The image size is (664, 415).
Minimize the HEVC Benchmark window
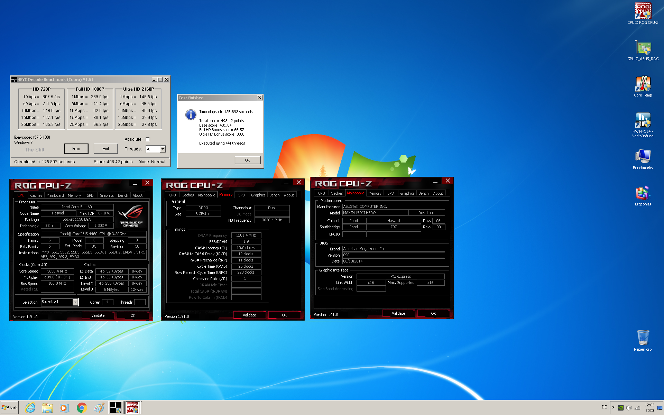click(154, 80)
